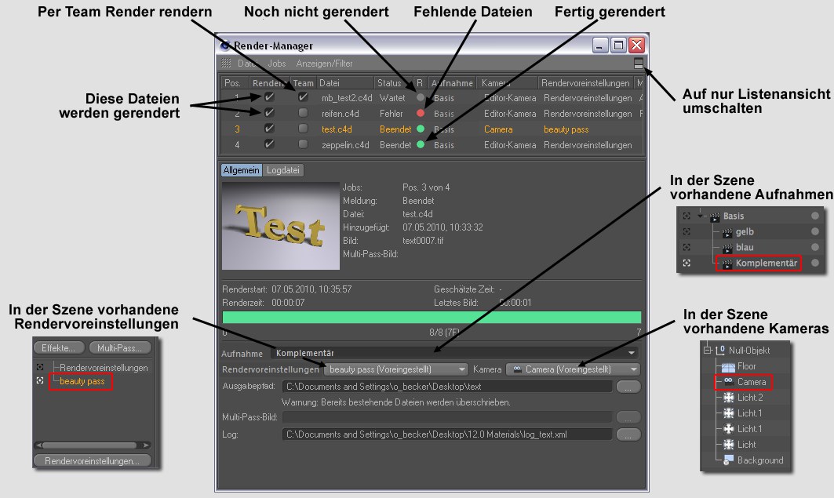The width and height of the screenshot is (834, 498).
Task: Click the gelb take clapperboard icon
Action: point(727,232)
